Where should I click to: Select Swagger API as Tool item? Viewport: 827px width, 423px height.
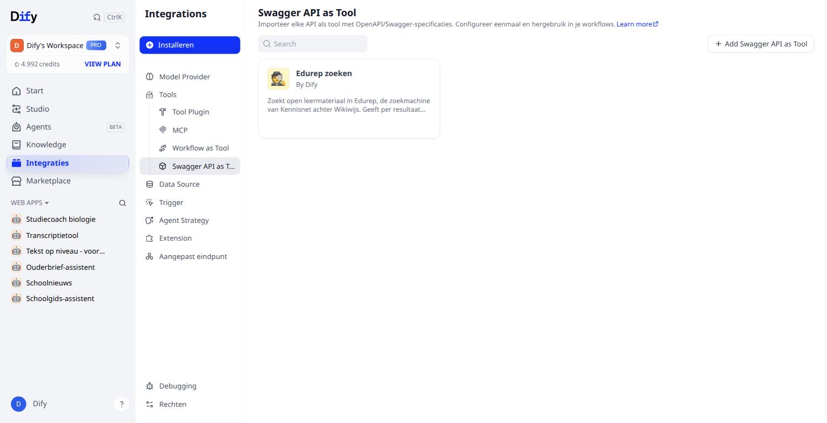[190, 166]
